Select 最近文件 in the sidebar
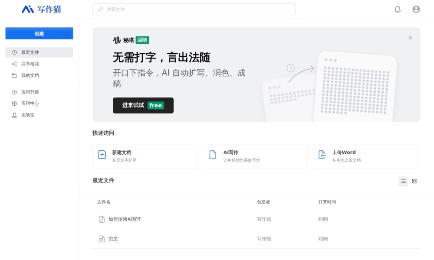Viewport: 434px width, 260px height. 39,52
